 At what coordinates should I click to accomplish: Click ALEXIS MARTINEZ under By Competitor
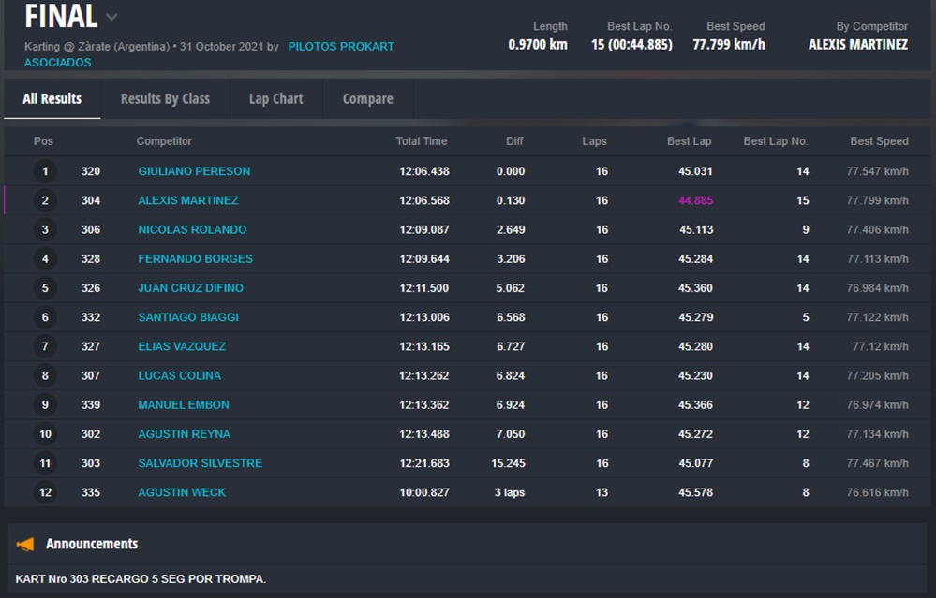click(x=857, y=45)
